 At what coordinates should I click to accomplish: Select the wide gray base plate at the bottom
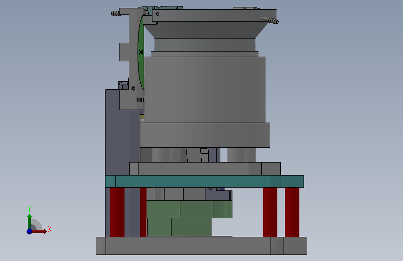pyautogui.click(x=202, y=246)
